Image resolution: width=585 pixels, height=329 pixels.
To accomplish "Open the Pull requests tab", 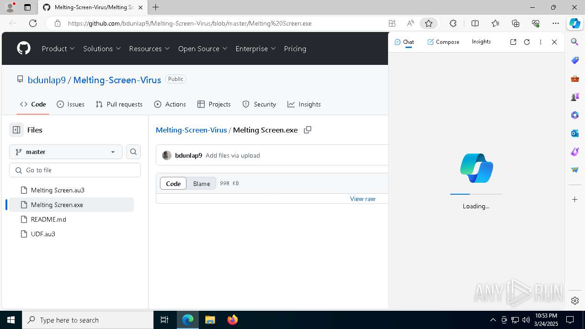I will click(x=119, y=104).
